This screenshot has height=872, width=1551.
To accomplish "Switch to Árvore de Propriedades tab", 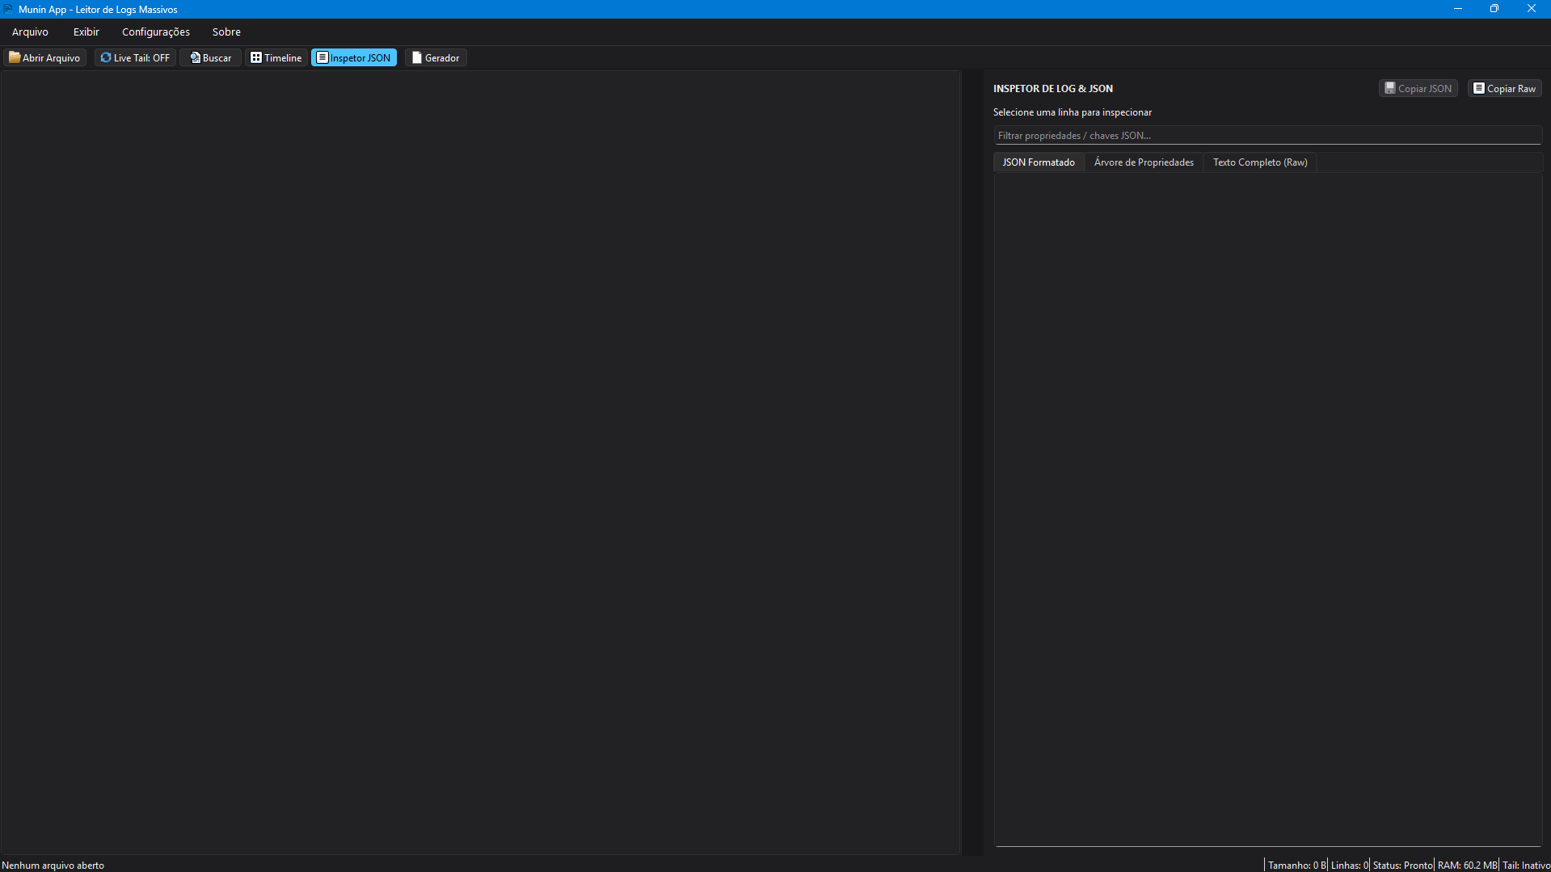I will [x=1144, y=162].
